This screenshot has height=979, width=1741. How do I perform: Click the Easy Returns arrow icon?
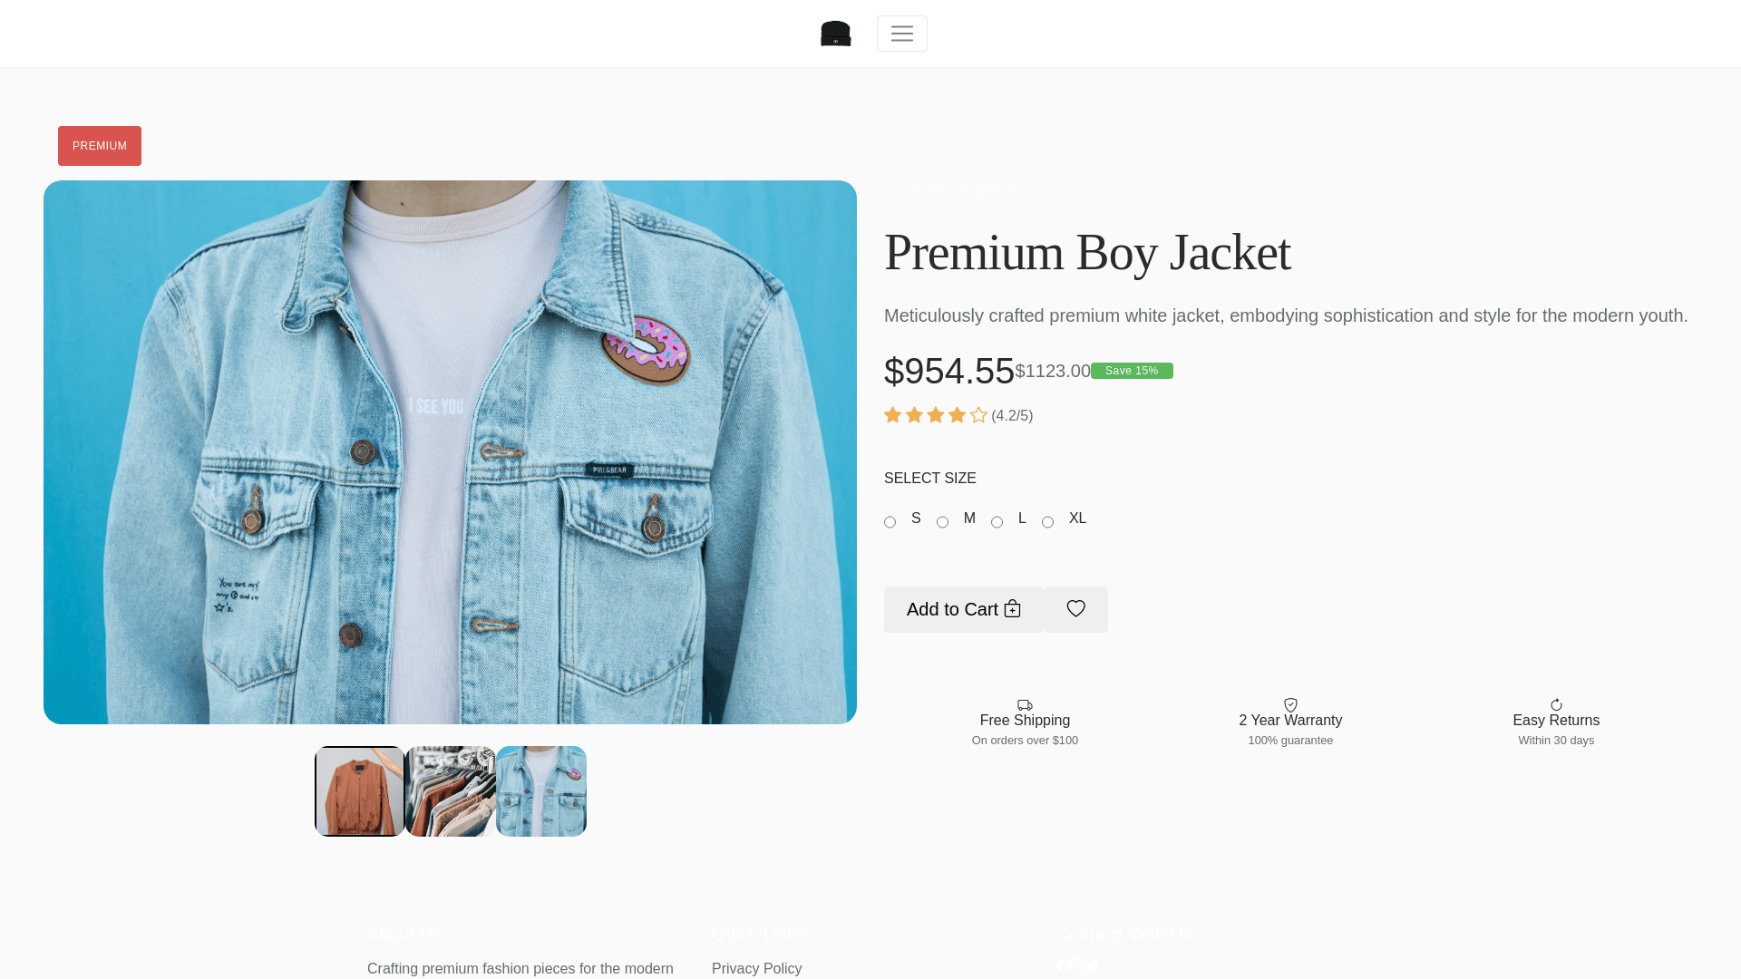tap(1556, 705)
